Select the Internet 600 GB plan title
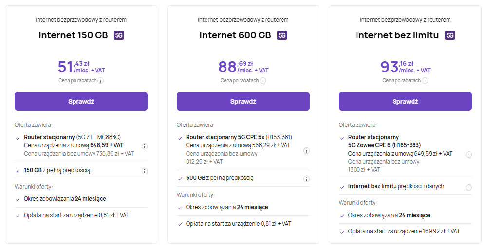488x247 pixels. coord(235,35)
